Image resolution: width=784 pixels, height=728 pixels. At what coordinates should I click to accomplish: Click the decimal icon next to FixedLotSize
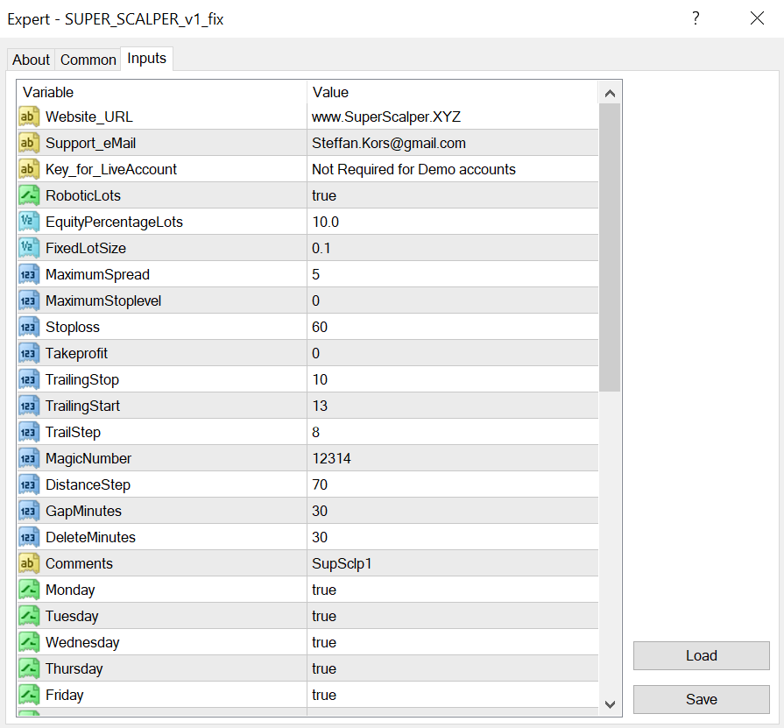coord(29,248)
